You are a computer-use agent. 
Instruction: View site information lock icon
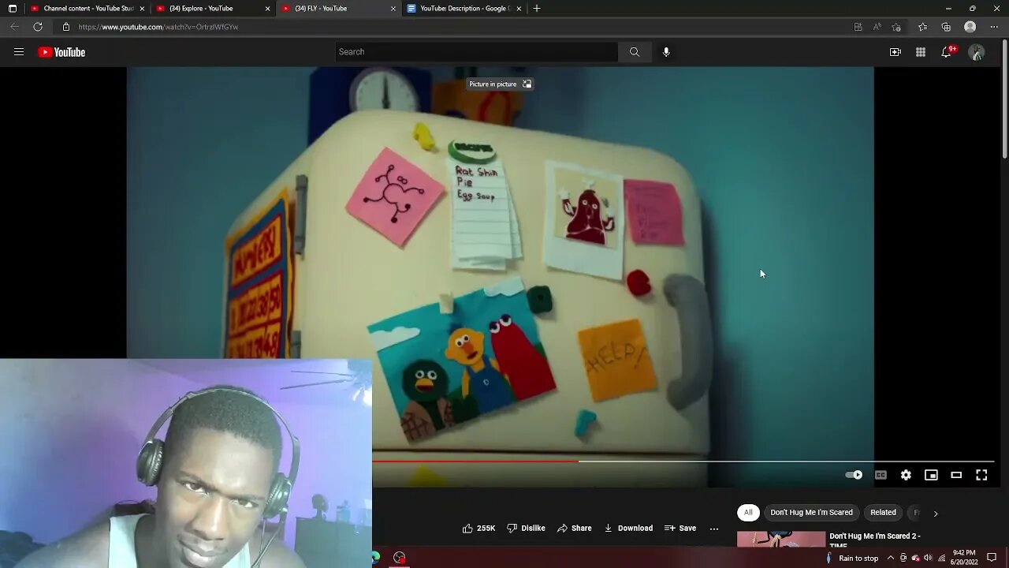click(66, 27)
